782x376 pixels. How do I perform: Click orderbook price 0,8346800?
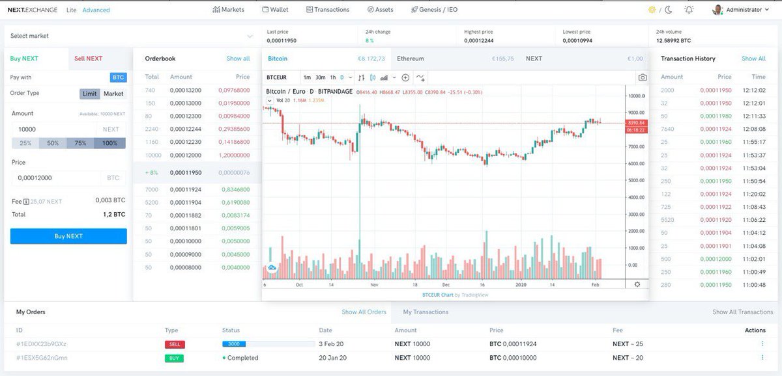coord(235,189)
